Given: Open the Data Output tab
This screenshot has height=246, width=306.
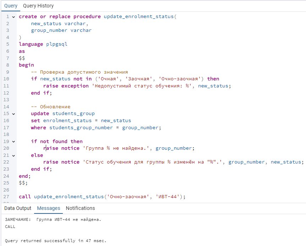Looking at the screenshot, I should [x=17, y=208].
